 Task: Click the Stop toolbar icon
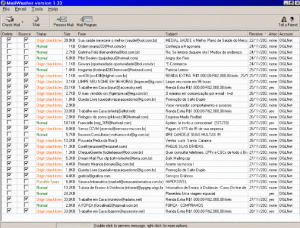click(x=36, y=22)
